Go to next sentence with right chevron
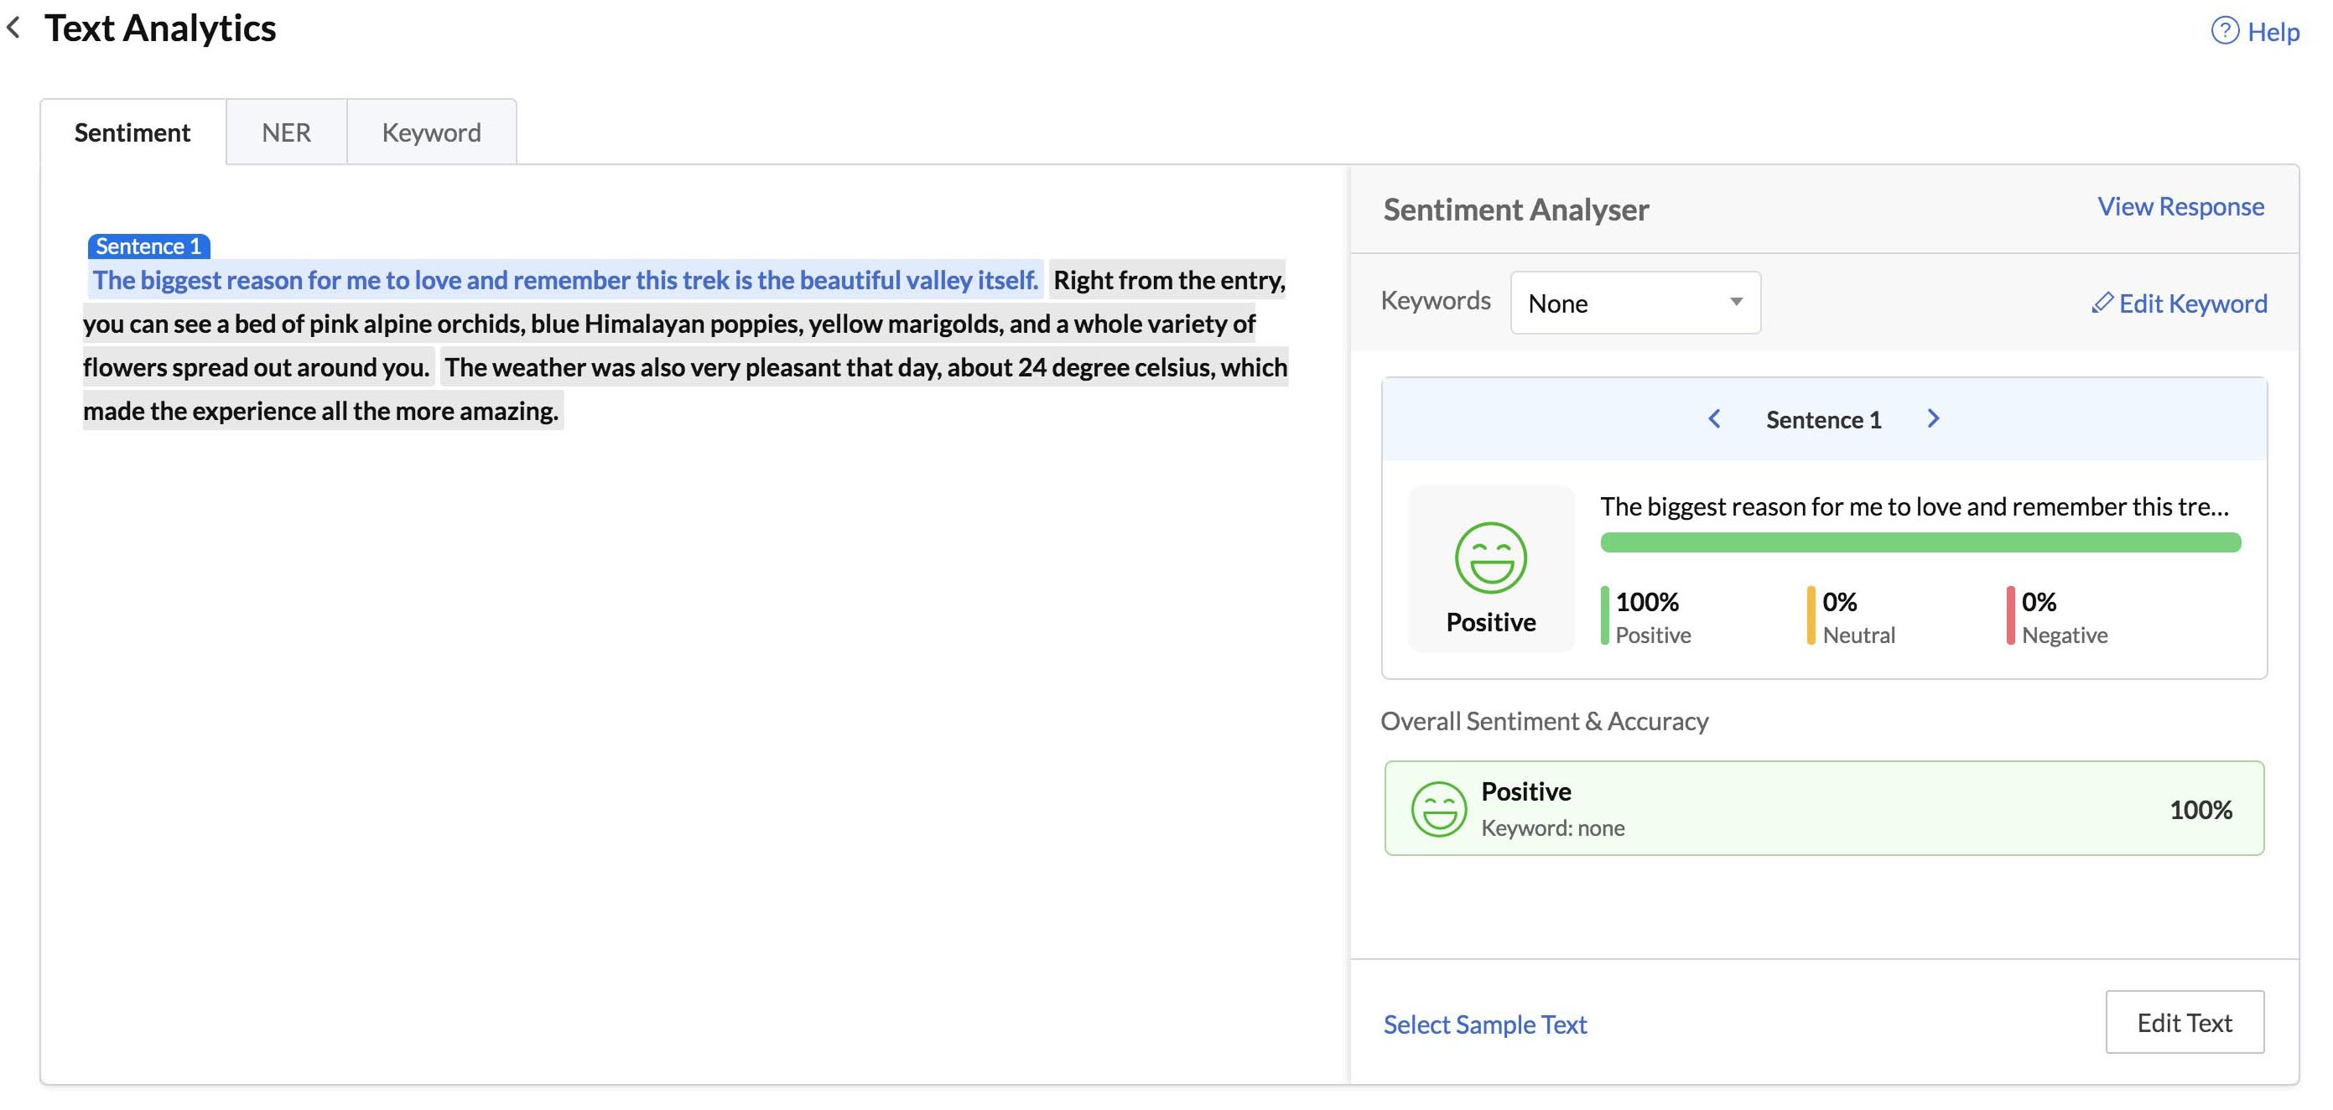 pyautogui.click(x=1933, y=418)
